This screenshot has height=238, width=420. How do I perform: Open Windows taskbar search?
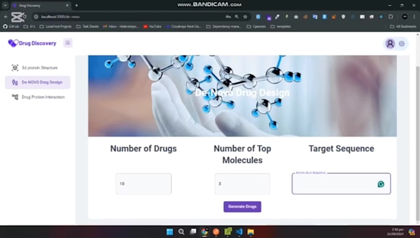click(x=182, y=232)
